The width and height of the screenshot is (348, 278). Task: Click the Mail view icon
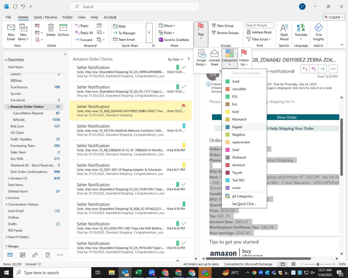(10, 255)
